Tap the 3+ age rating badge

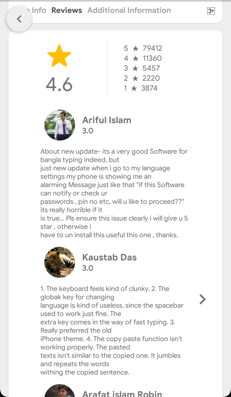[x=211, y=11]
